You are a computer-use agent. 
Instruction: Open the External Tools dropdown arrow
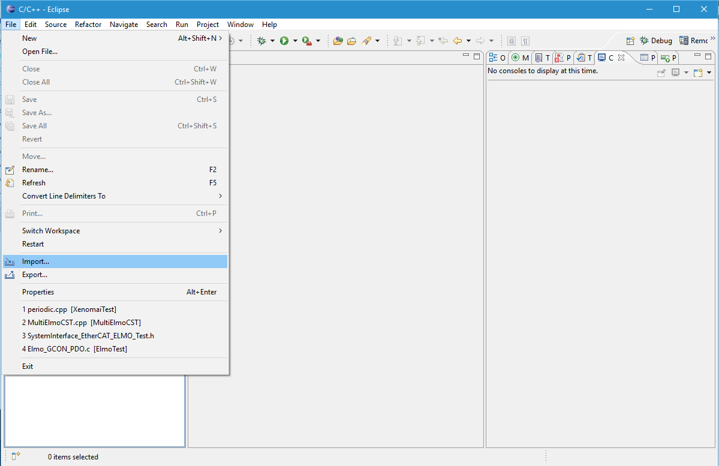[x=318, y=41]
